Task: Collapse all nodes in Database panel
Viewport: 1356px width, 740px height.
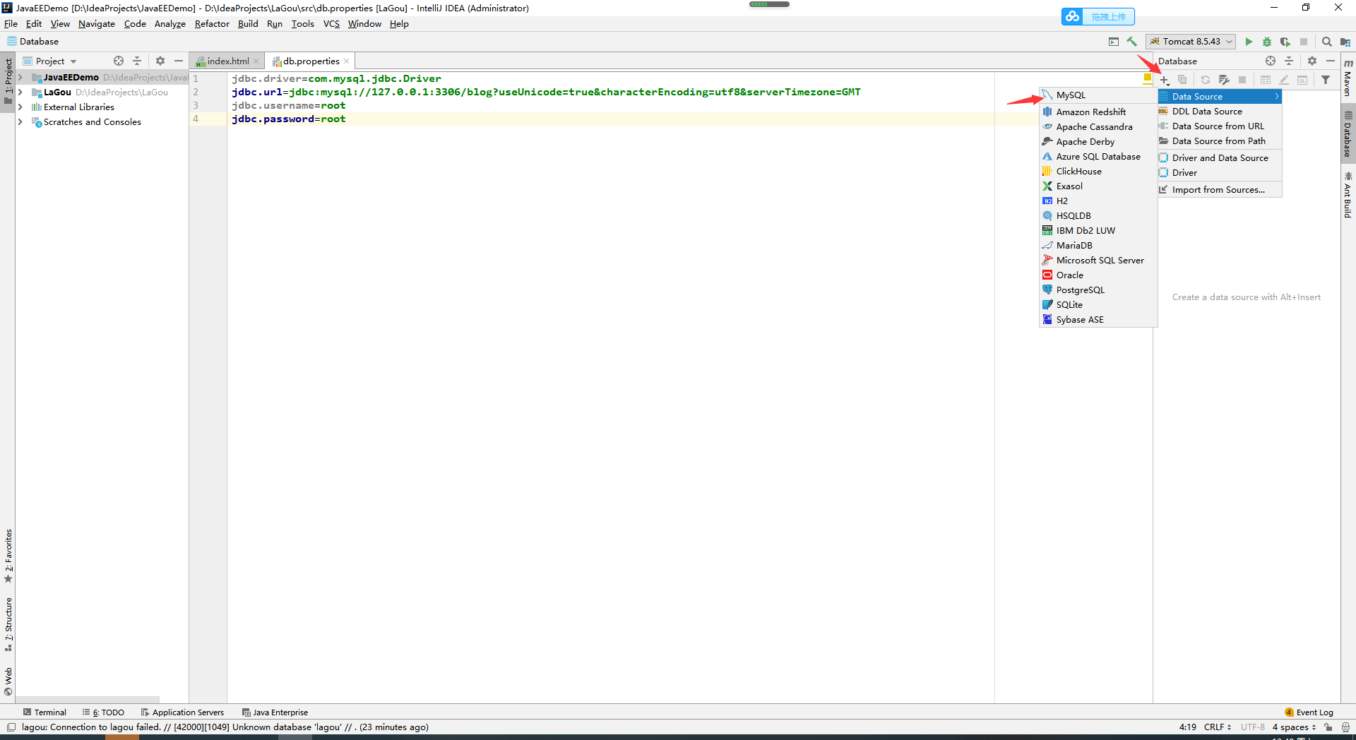Action: [x=1289, y=61]
